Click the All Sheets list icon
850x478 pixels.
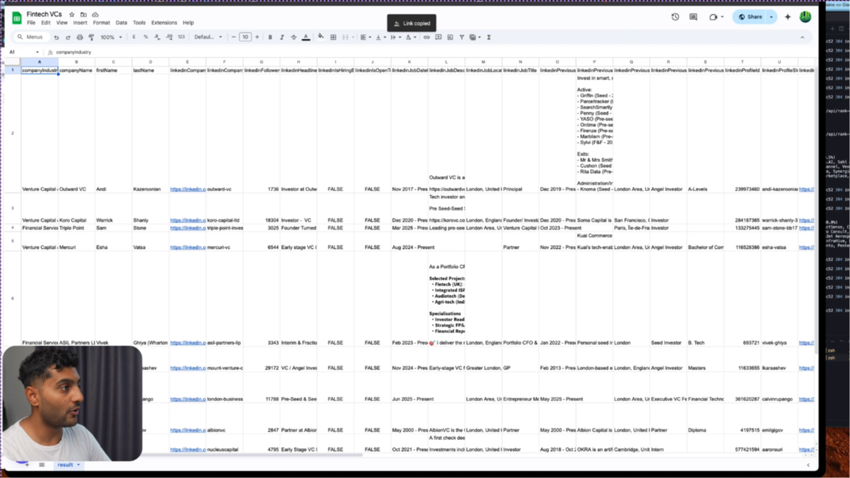[42, 465]
